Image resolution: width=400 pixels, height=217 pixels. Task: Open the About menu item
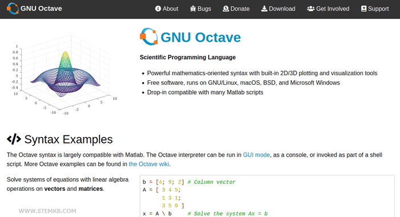click(167, 9)
